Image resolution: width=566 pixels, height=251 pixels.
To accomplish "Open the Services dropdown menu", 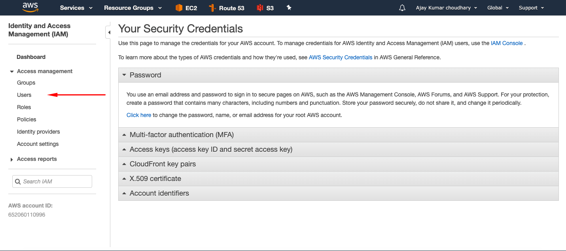I will pyautogui.click(x=76, y=8).
